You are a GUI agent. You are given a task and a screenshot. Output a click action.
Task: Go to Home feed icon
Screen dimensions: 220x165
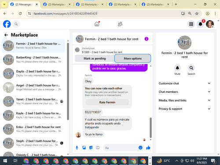[x=97, y=24]
